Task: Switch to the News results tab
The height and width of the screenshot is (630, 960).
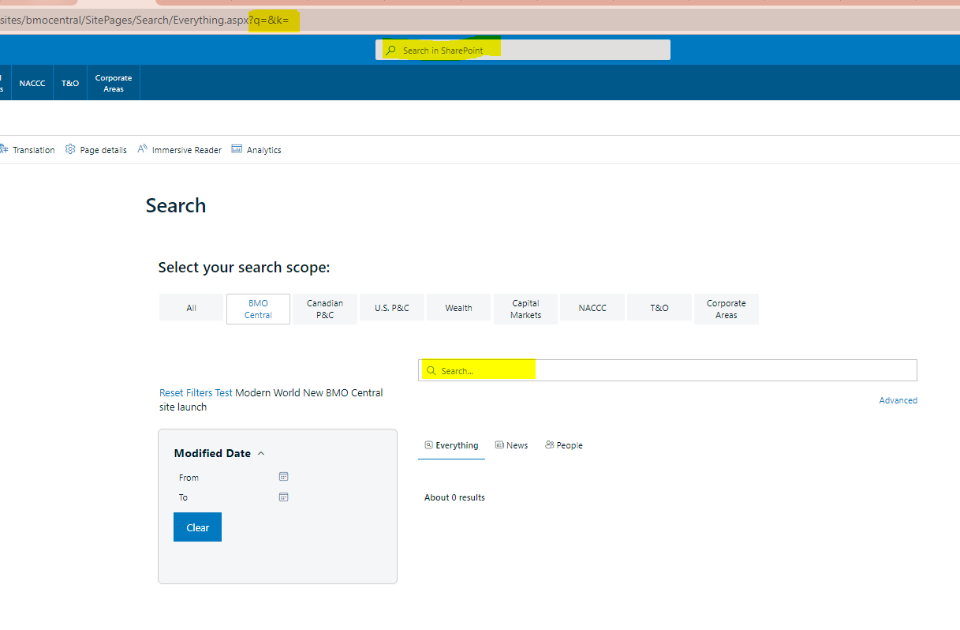Action: pyautogui.click(x=511, y=444)
